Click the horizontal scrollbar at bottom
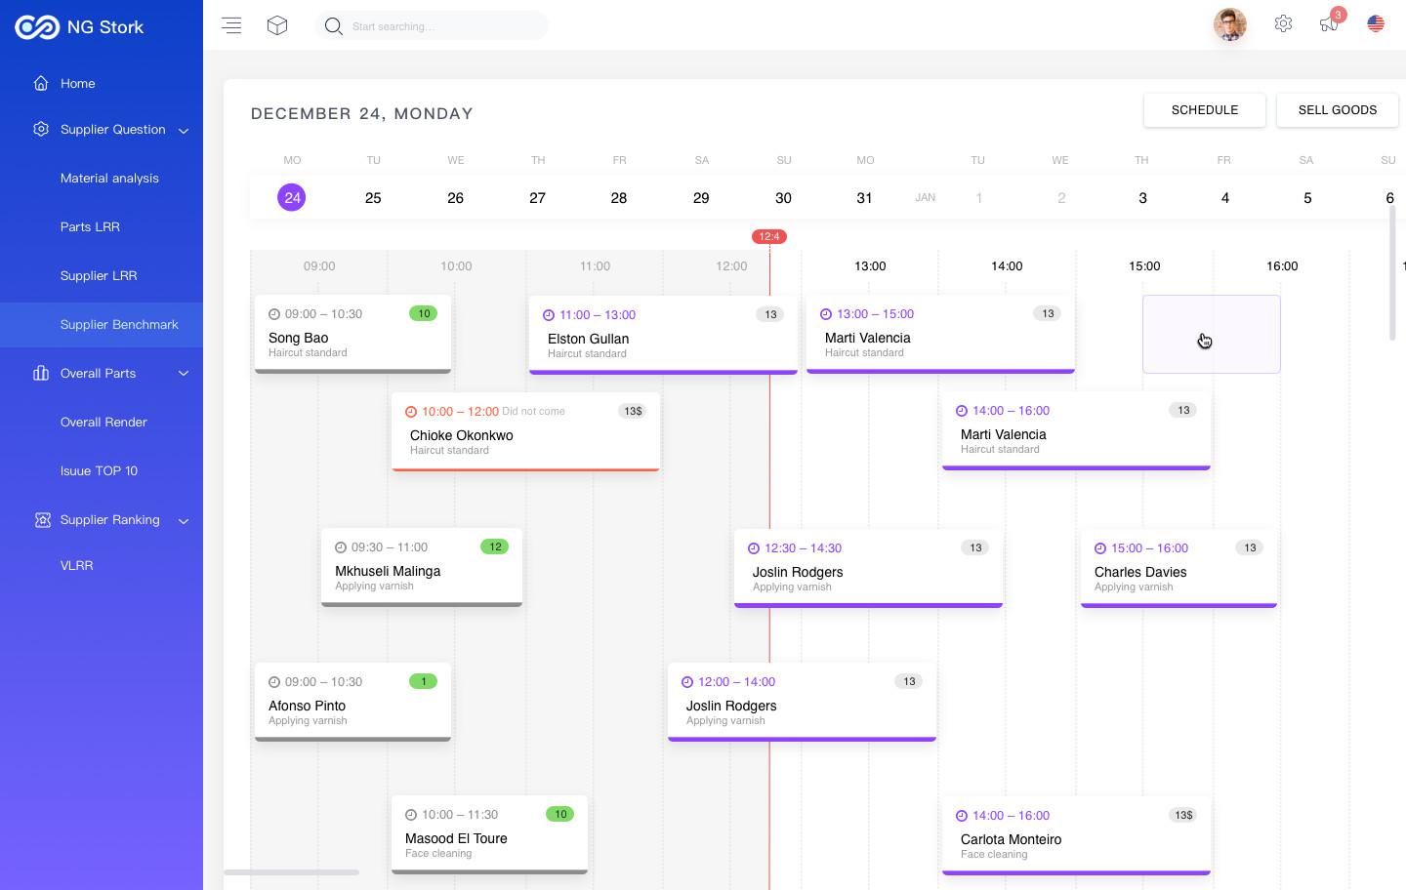The width and height of the screenshot is (1406, 890). 291,871
